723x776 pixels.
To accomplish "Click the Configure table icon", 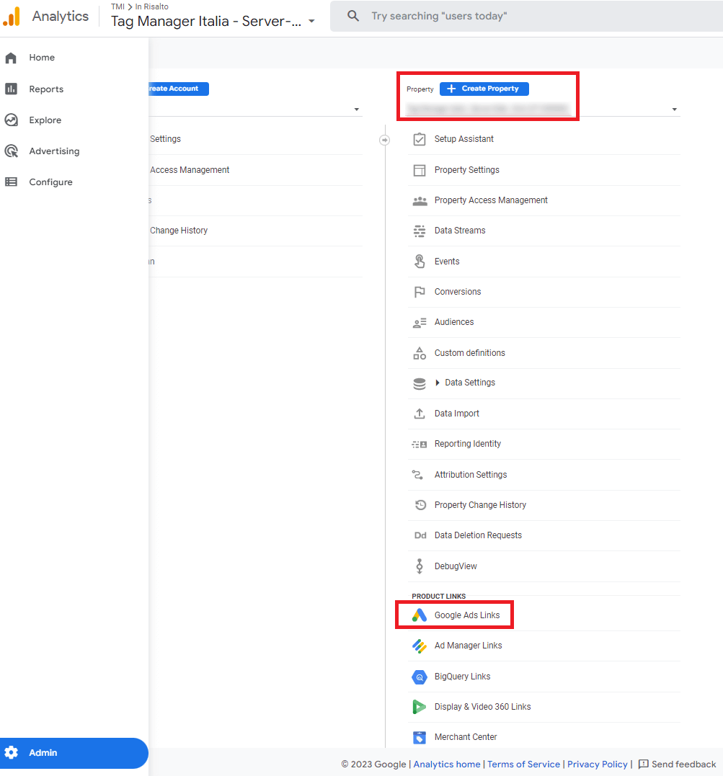I will click(11, 182).
